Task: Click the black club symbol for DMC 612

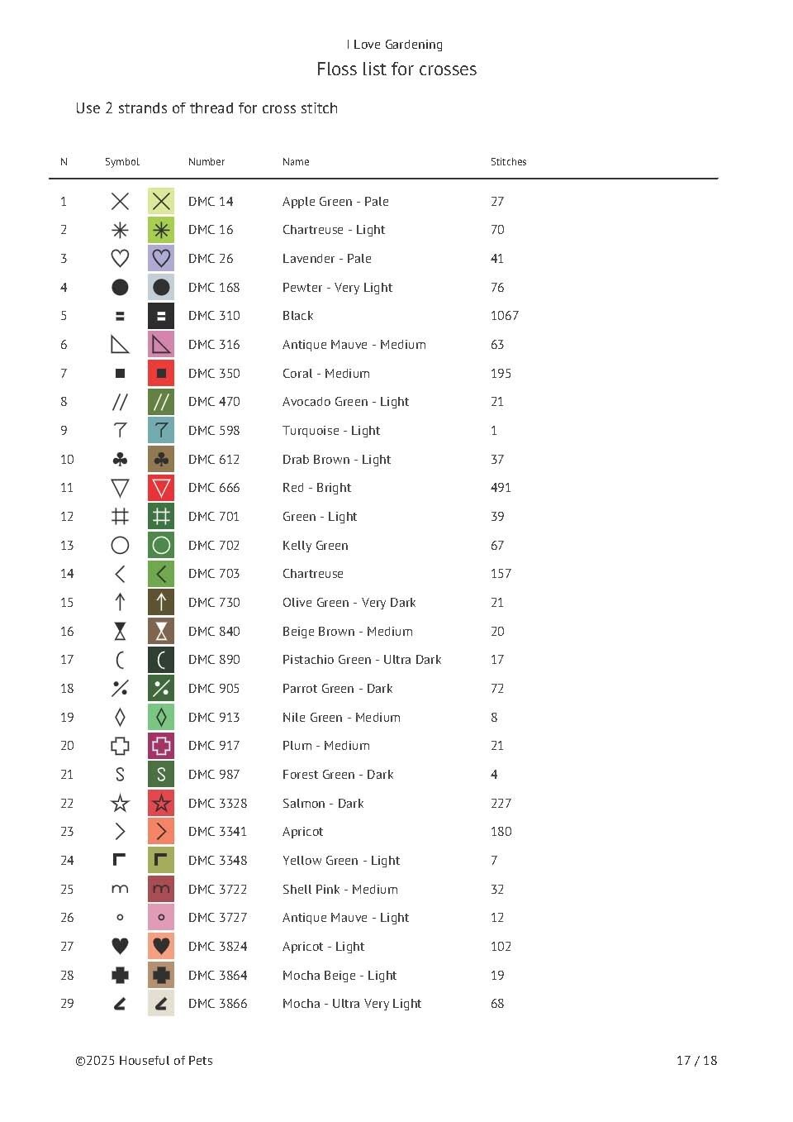Action: point(120,459)
